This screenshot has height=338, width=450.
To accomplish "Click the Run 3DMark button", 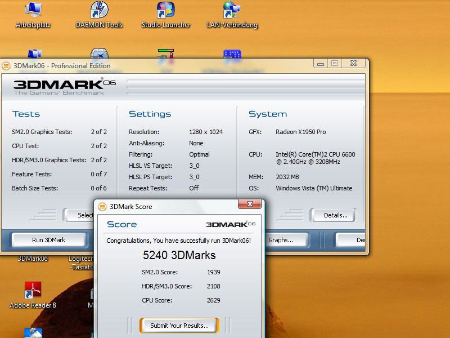I will pos(48,240).
